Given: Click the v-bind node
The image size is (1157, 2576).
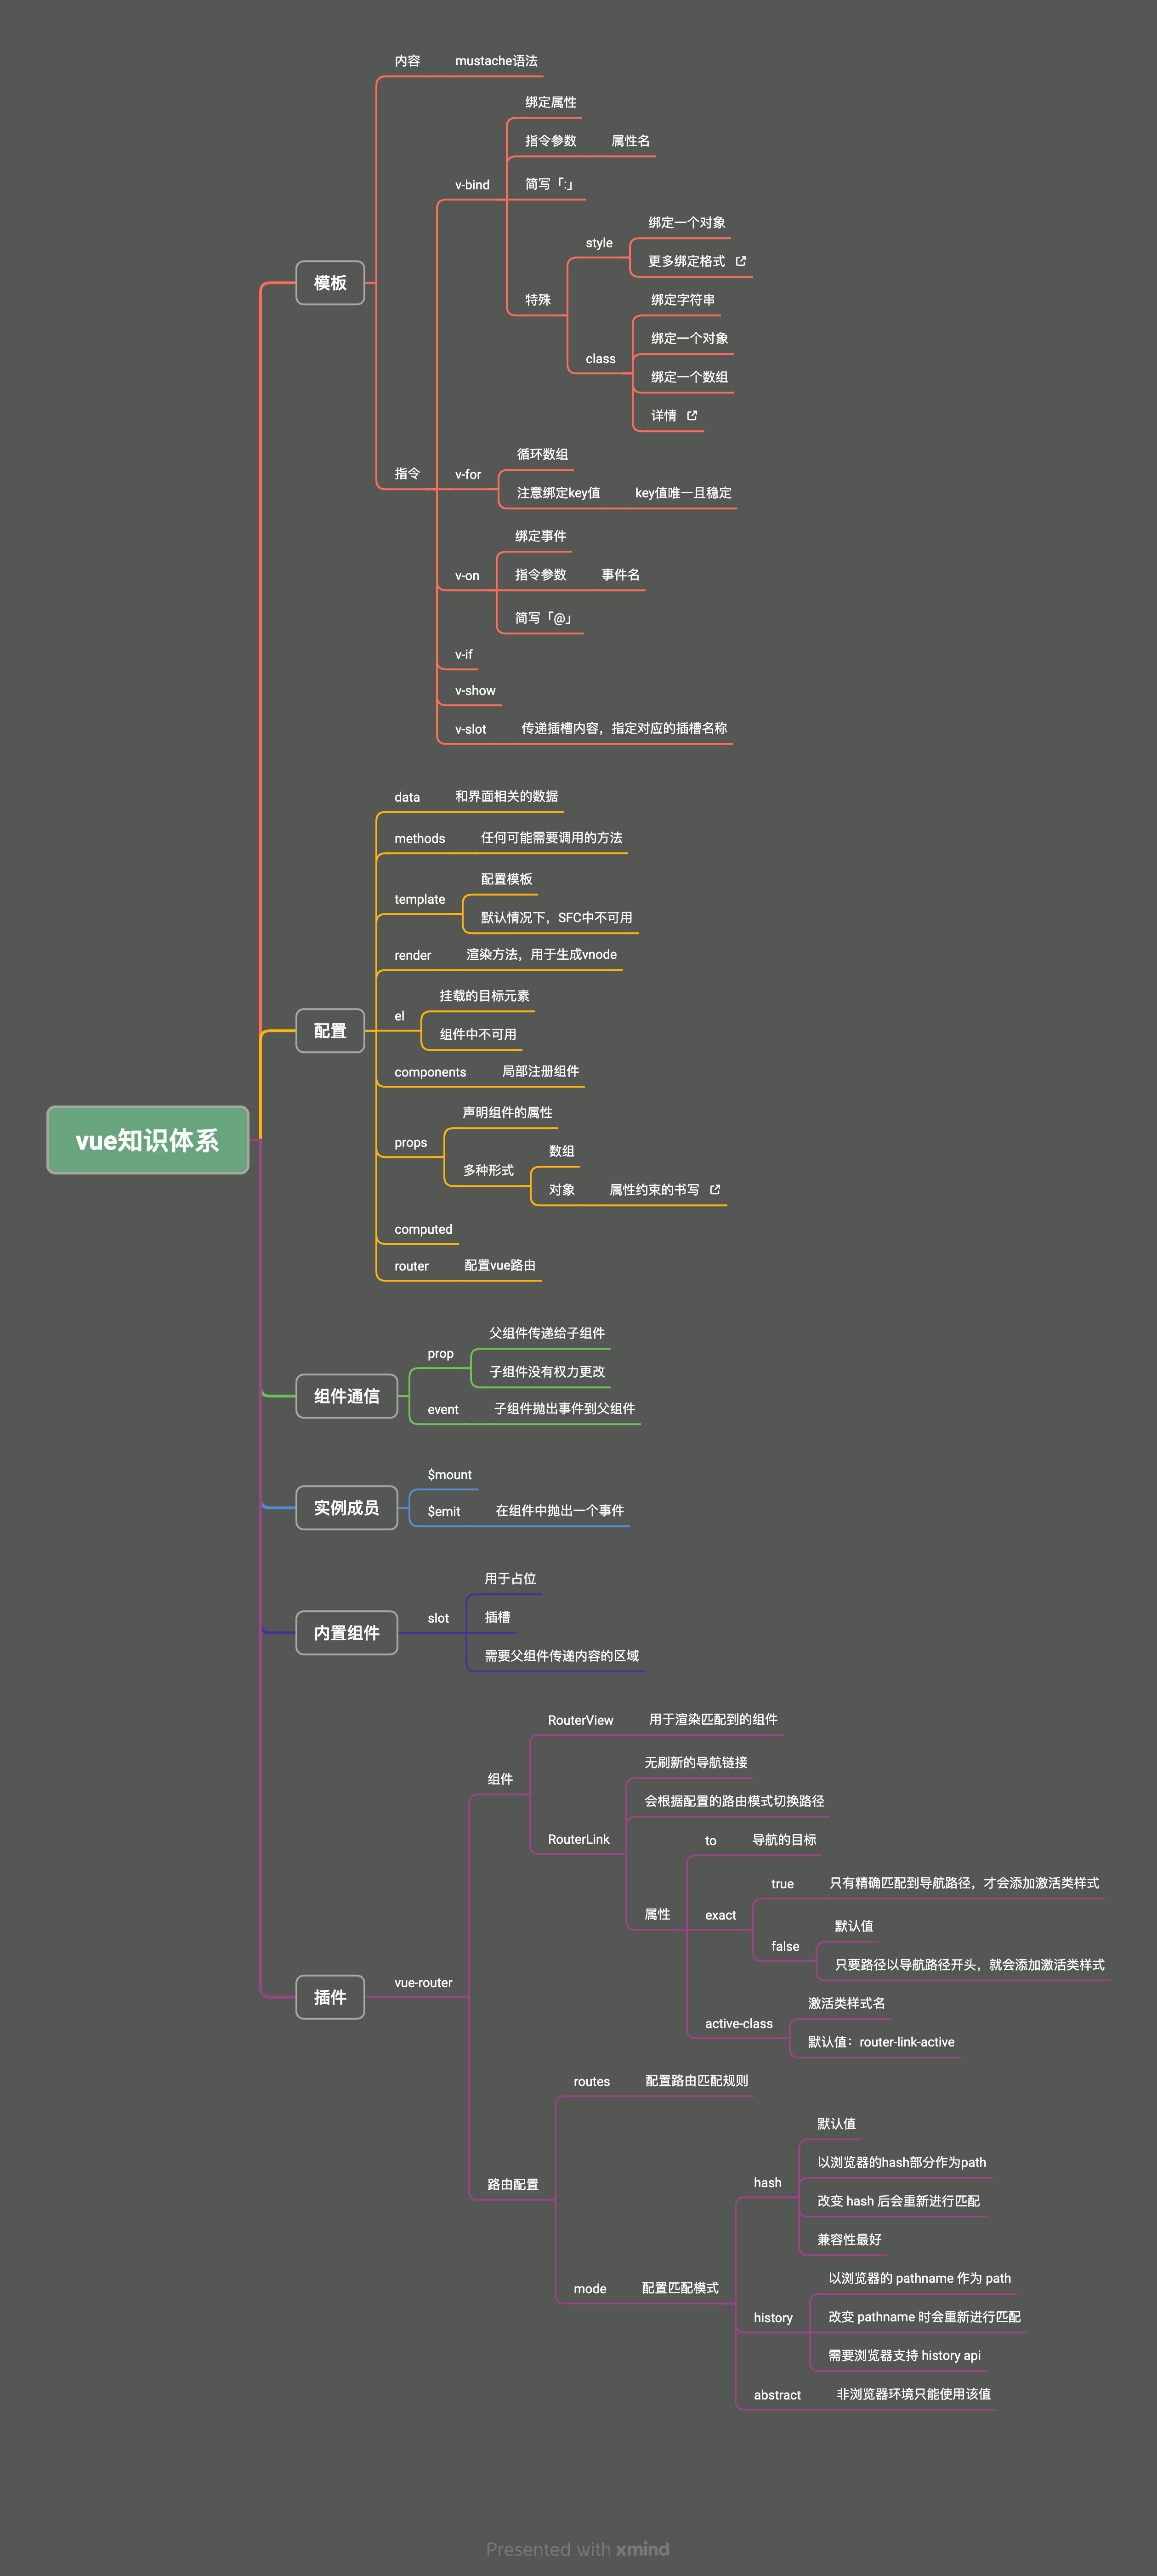Looking at the screenshot, I should pyautogui.click(x=472, y=185).
